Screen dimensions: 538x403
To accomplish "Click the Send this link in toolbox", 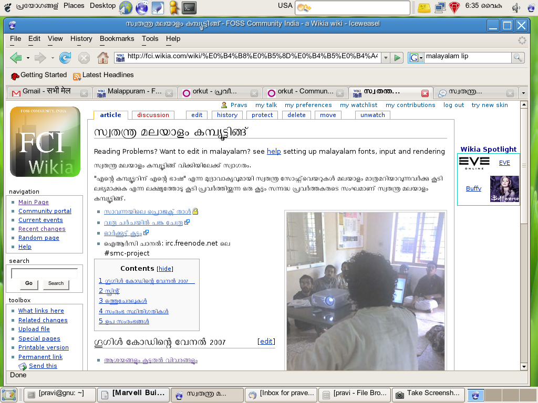I will tap(43, 366).
